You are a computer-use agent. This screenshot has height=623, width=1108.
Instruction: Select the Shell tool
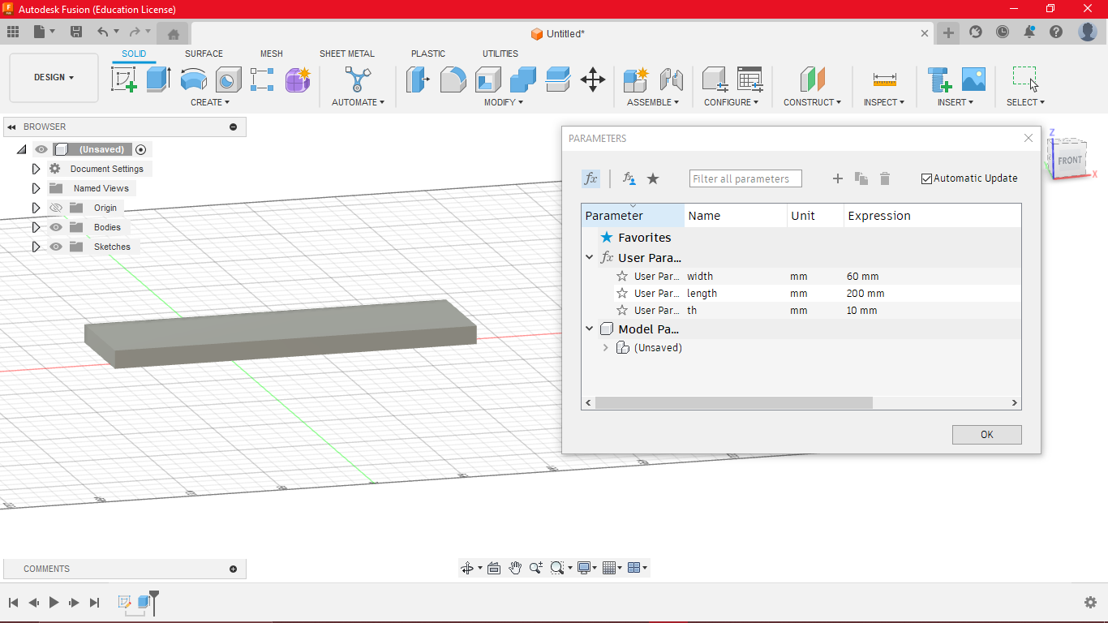pos(487,79)
